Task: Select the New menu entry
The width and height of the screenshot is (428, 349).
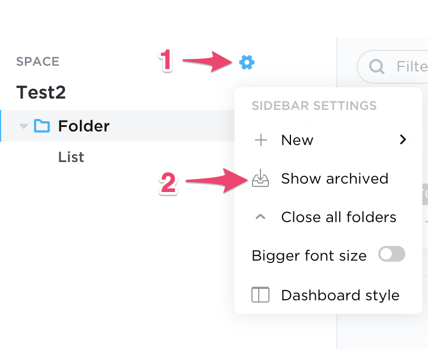Action: point(328,140)
